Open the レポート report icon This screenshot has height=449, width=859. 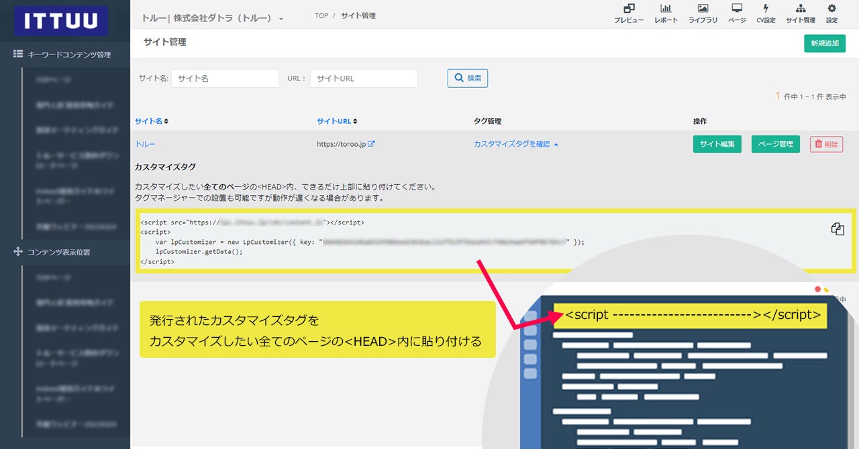point(666,13)
